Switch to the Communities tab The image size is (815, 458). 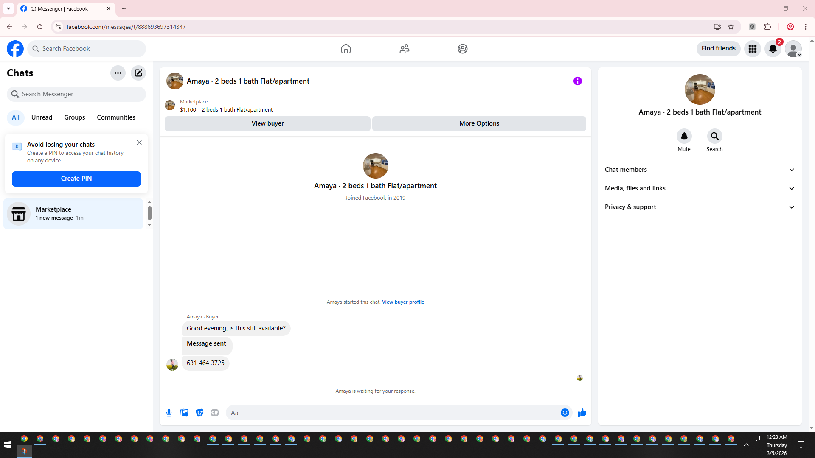pos(116,117)
